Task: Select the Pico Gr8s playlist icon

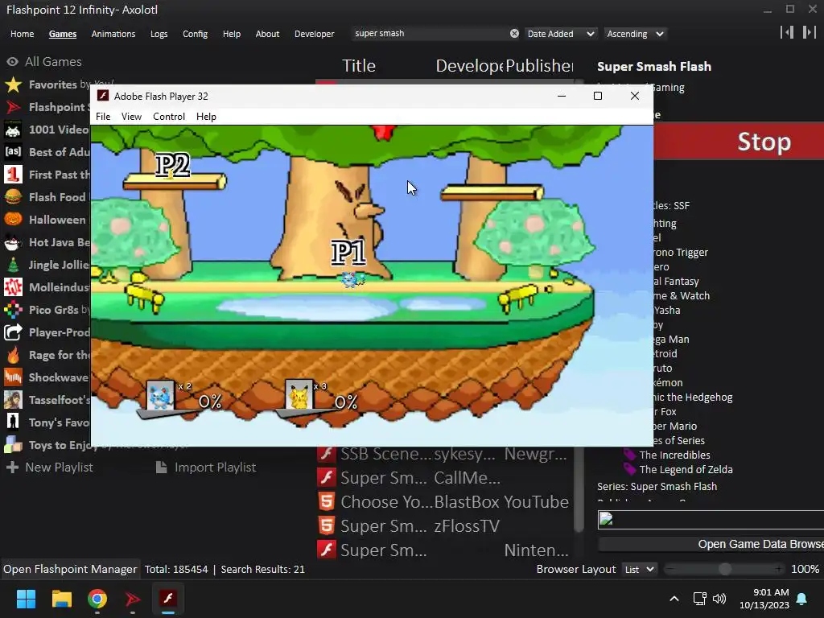Action: pos(13,310)
